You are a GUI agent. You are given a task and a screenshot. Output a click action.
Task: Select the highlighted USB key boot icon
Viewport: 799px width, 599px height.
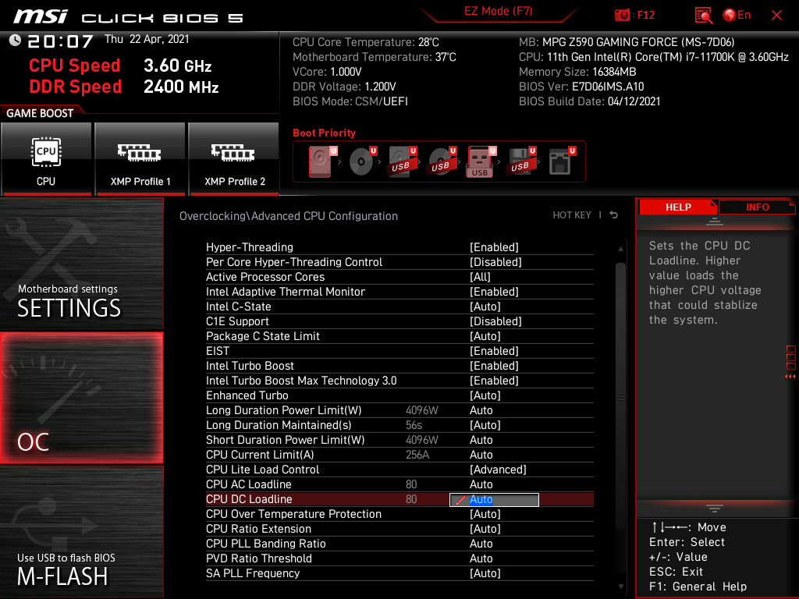coord(481,161)
